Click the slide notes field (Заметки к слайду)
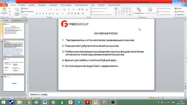This screenshot has width=187, height=105. (x=106, y=94)
